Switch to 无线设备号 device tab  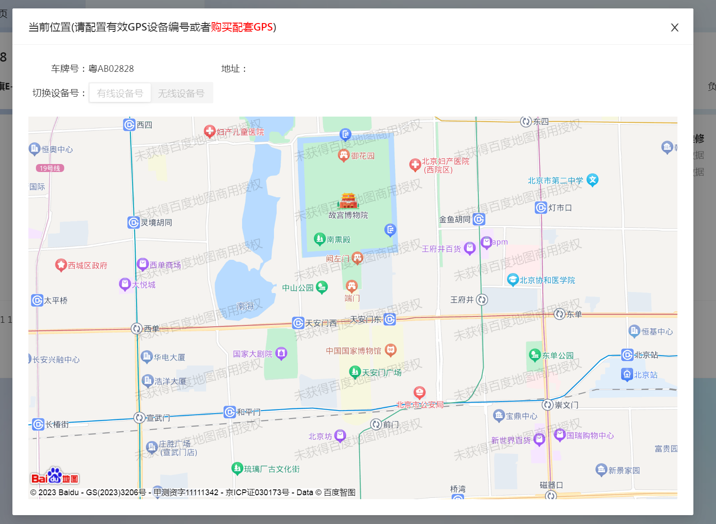tap(181, 93)
